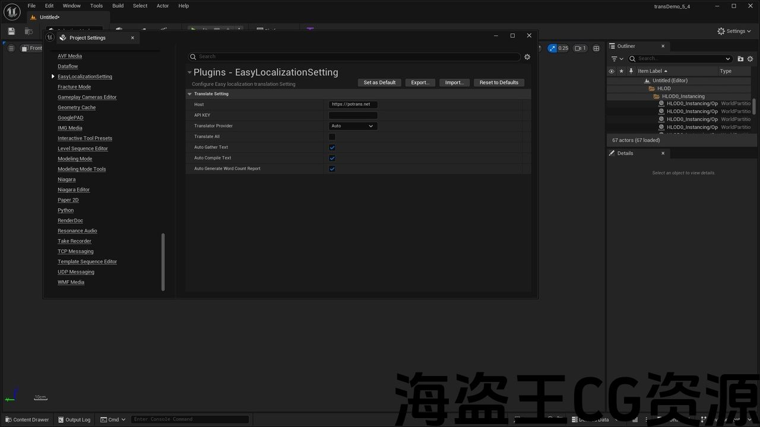Open Project Settings search gear options
This screenshot has height=427, width=760.
527,57
